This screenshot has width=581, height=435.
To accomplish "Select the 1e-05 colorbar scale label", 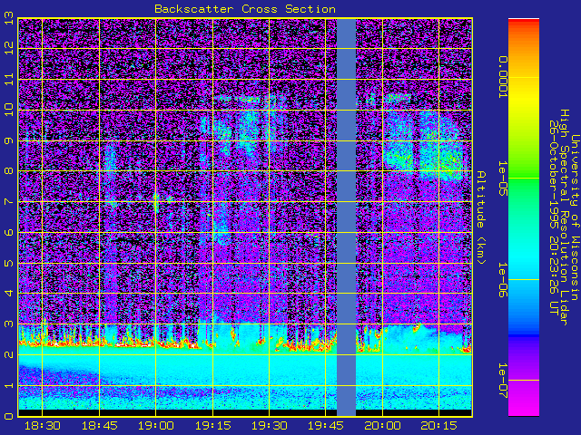I will click(x=502, y=179).
